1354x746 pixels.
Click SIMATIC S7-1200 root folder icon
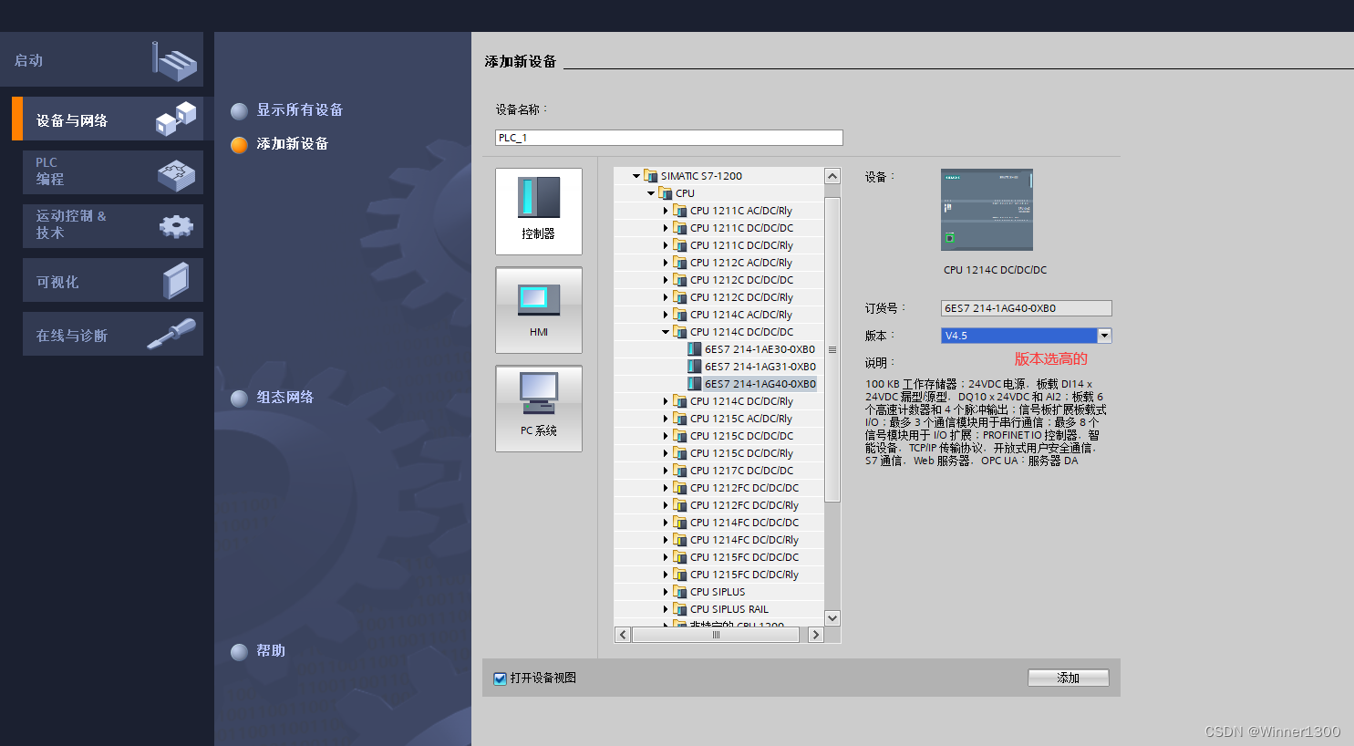click(651, 176)
